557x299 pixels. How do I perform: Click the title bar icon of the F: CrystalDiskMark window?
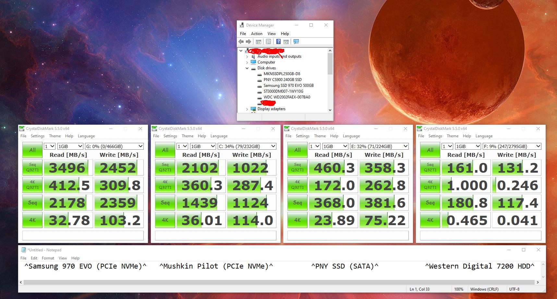[419, 129]
